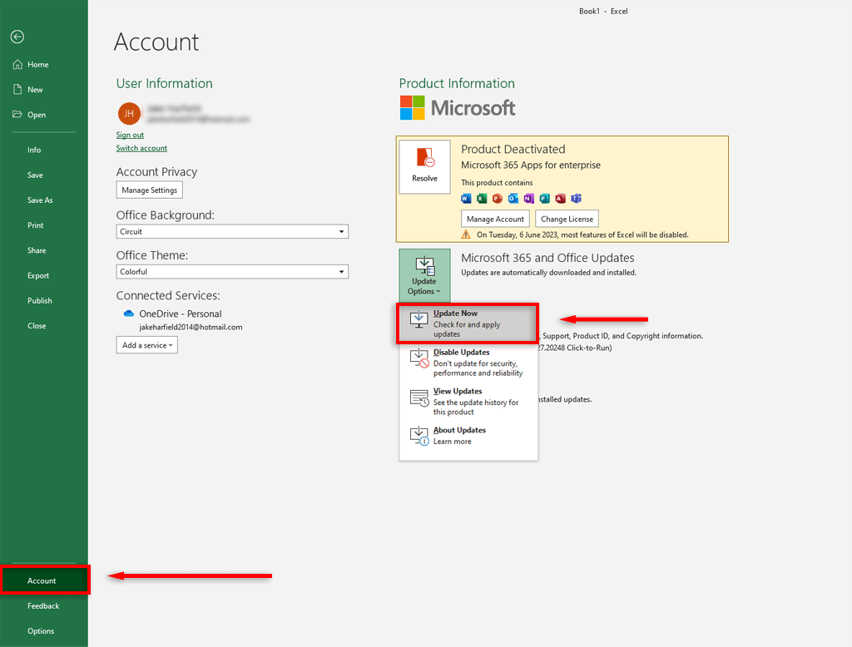This screenshot has height=647, width=852.
Task: Choose About Updates Learn more
Action: 468,436
